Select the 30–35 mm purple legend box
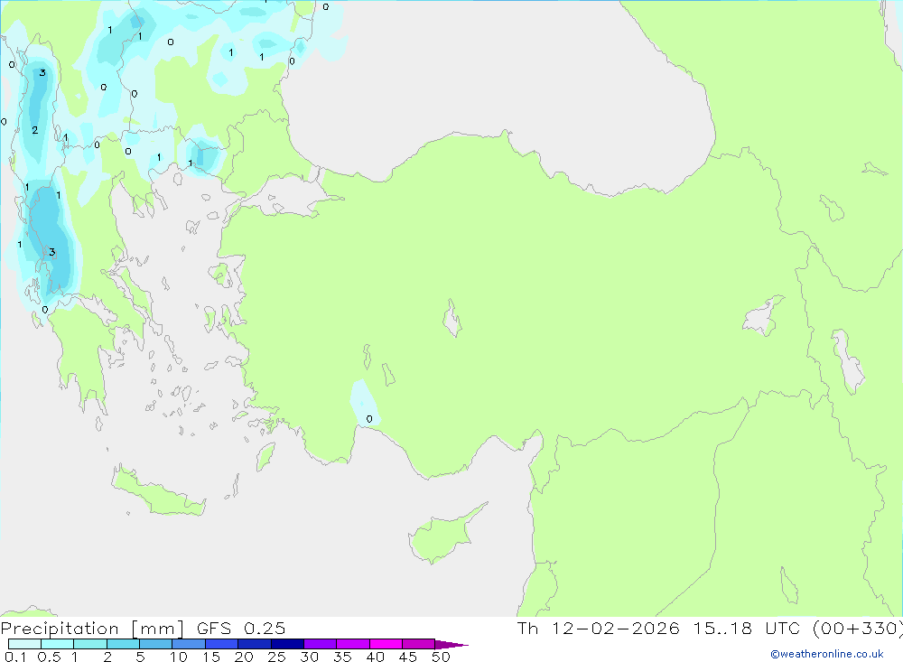 pos(321,644)
